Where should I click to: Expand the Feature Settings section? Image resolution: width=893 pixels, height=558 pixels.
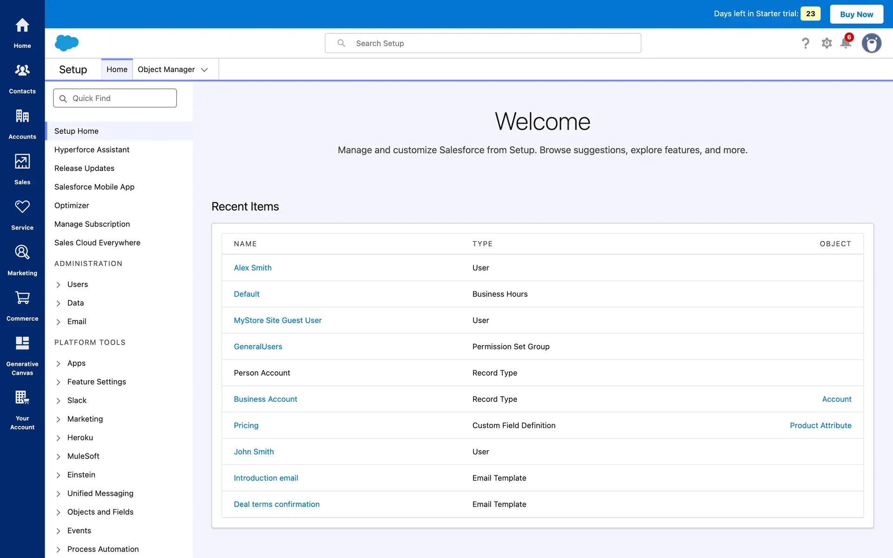tap(59, 382)
